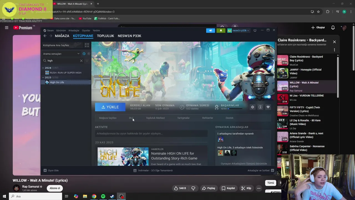Open Spotify from the taskbar

click(103, 196)
